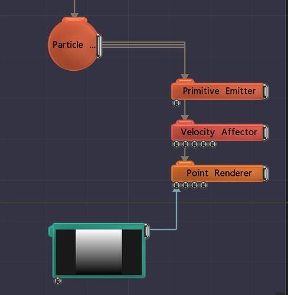Select the Primitive Emitter node
This screenshot has width=288, height=295.
pos(217,91)
